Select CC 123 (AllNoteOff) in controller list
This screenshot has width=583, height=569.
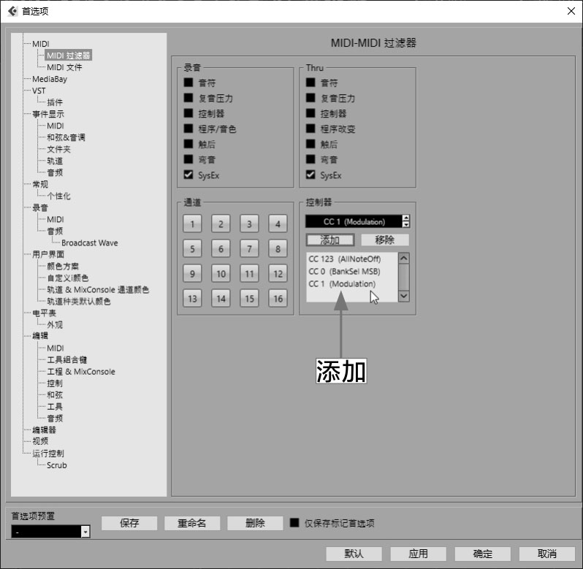click(x=345, y=259)
